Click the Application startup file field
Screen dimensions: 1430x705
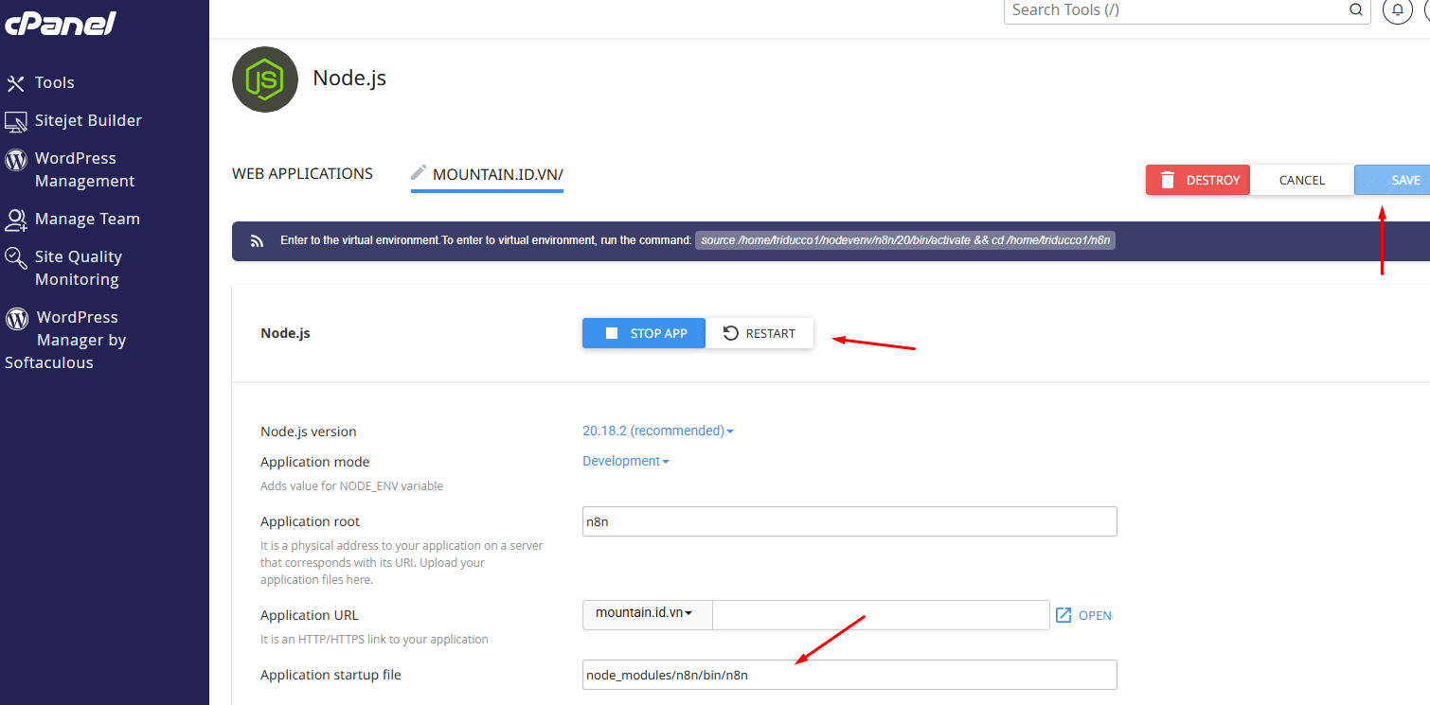849,675
